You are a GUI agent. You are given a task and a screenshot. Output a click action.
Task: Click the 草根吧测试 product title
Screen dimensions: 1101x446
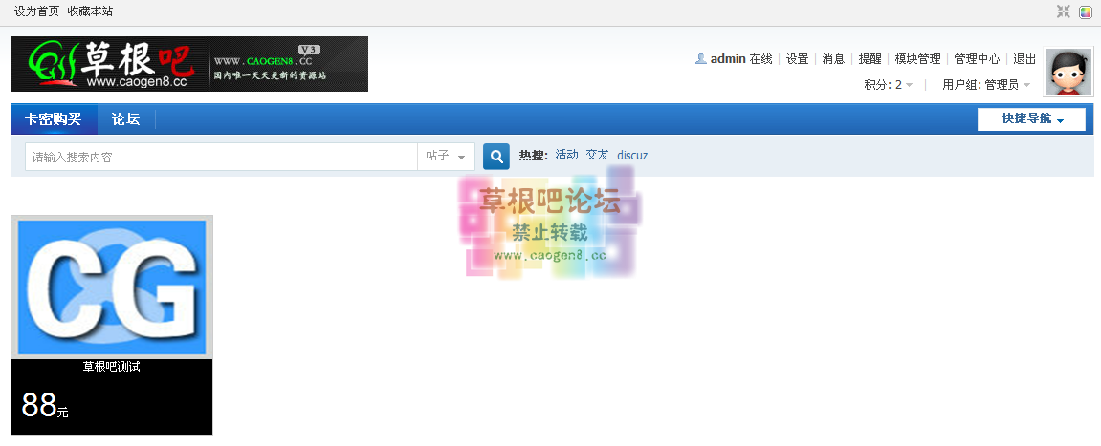pos(112,366)
